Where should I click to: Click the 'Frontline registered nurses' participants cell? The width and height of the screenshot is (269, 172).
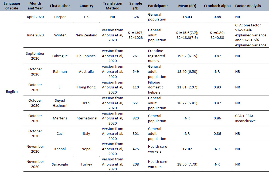coord(156,56)
